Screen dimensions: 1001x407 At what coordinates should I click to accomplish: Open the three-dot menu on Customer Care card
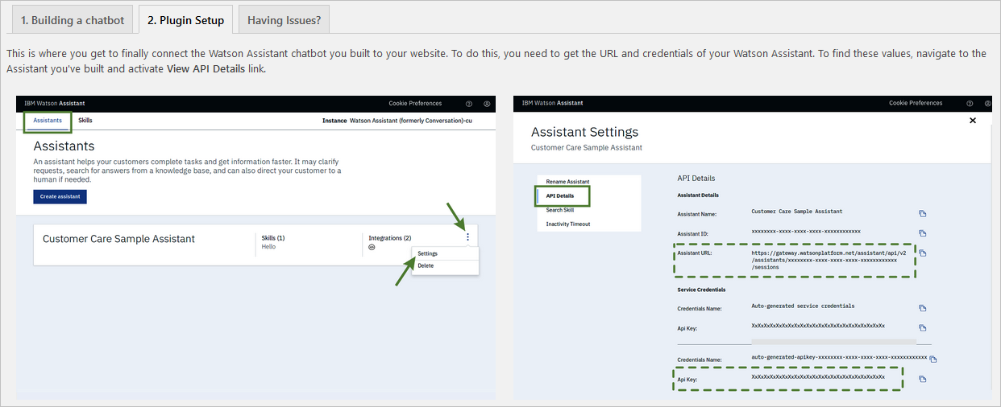(x=467, y=237)
